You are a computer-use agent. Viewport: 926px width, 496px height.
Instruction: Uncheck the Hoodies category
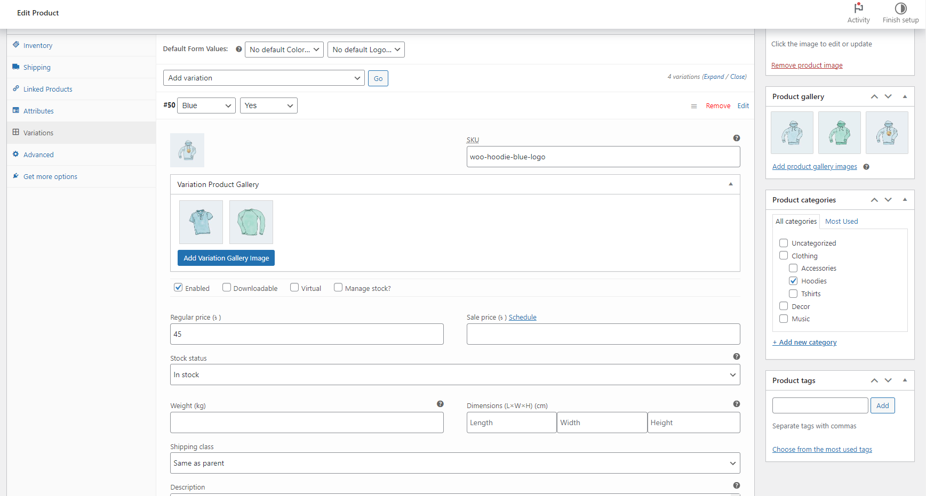[793, 281]
